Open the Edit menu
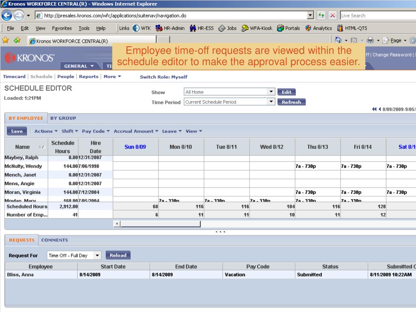Screen dimensions: 416x312 [25, 28]
